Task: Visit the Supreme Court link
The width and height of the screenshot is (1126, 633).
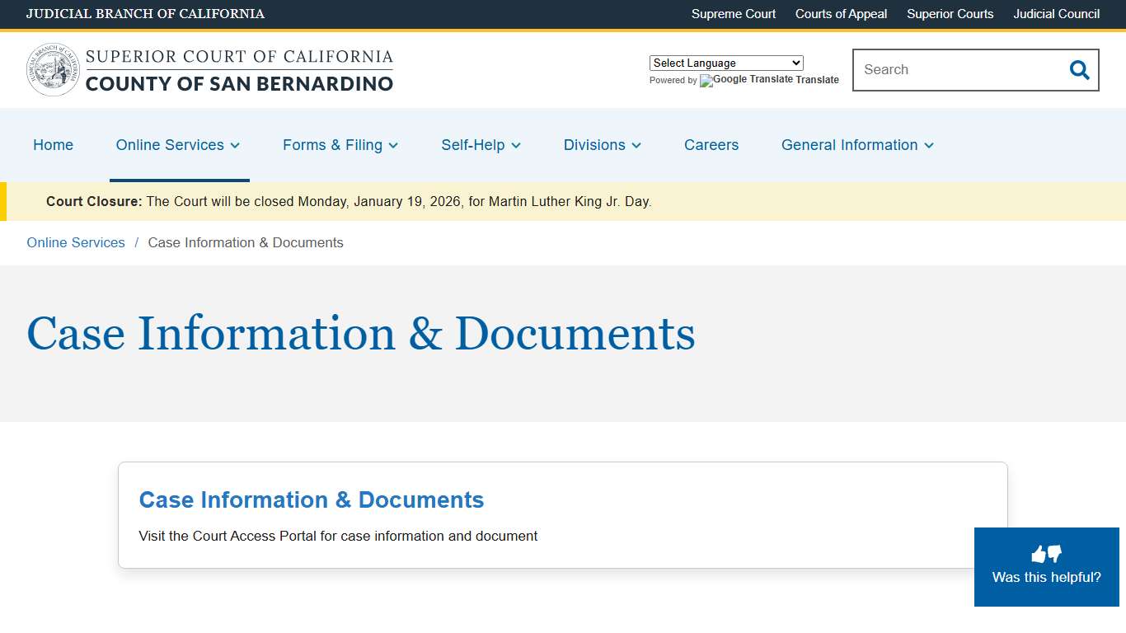Action: click(733, 14)
